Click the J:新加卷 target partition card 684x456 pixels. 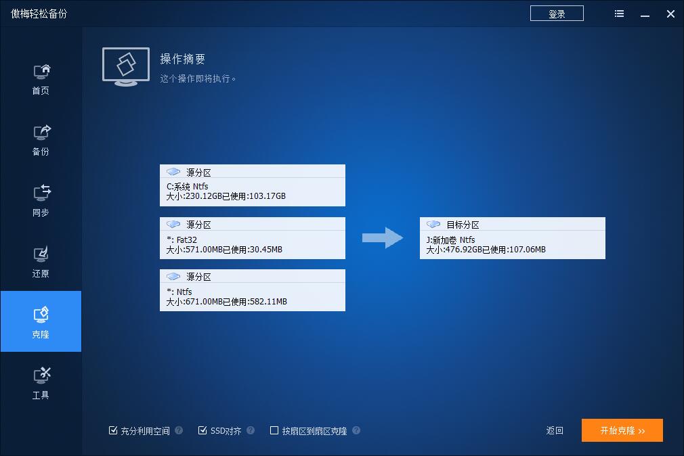(x=513, y=238)
